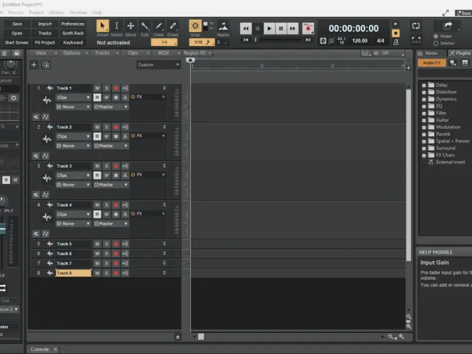This screenshot has height=354, width=472.
Task: Toggle loop on/off icon
Action: click(x=416, y=26)
